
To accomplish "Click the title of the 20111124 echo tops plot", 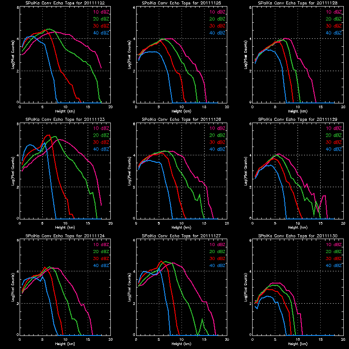I will pos(65,236).
